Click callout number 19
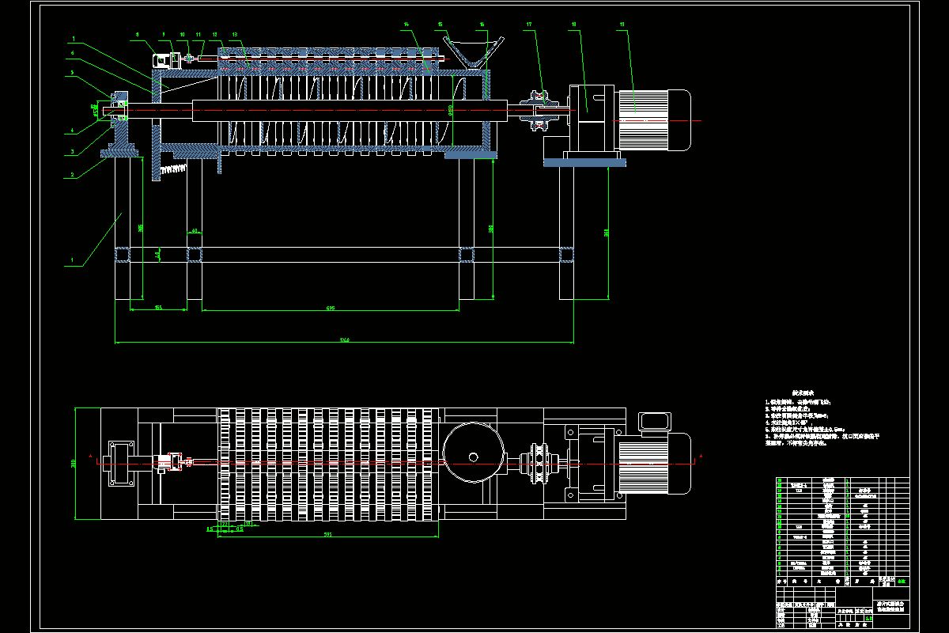The width and height of the screenshot is (949, 633). coord(622,25)
